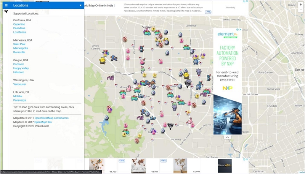Open the Cupertino location link

point(19,24)
